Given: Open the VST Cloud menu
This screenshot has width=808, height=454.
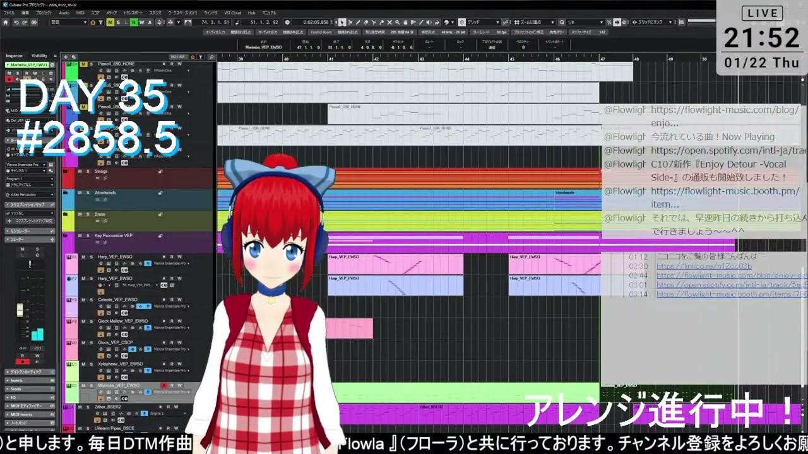Looking at the screenshot, I should click(232, 13).
